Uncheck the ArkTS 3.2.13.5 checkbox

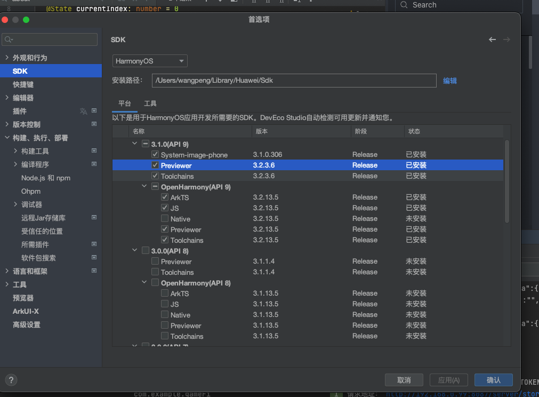(x=165, y=197)
